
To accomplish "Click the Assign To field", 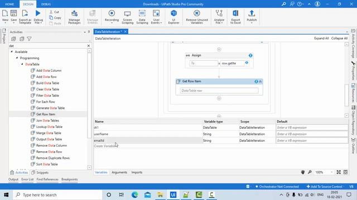I will [x=204, y=63].
